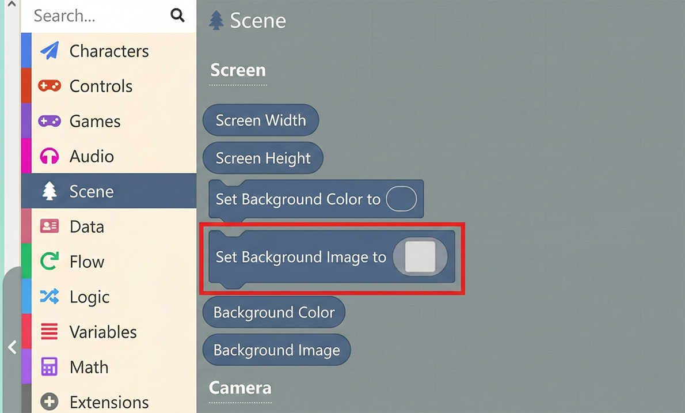This screenshot has height=413, width=685.
Task: Click the Games controller icon
Action: click(50, 121)
